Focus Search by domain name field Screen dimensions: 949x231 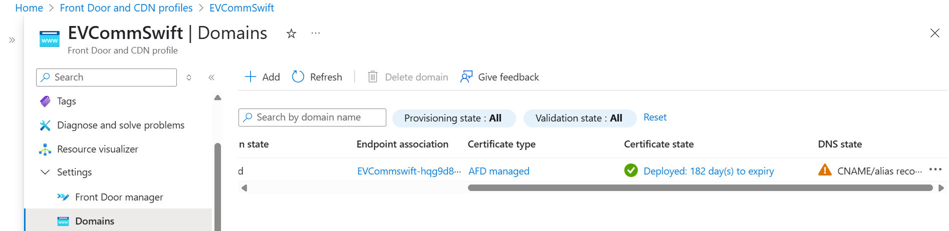click(312, 117)
